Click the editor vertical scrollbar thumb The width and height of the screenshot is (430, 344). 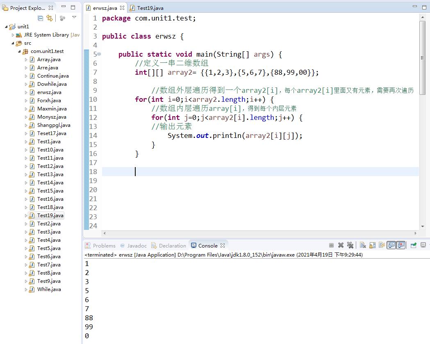click(x=422, y=58)
